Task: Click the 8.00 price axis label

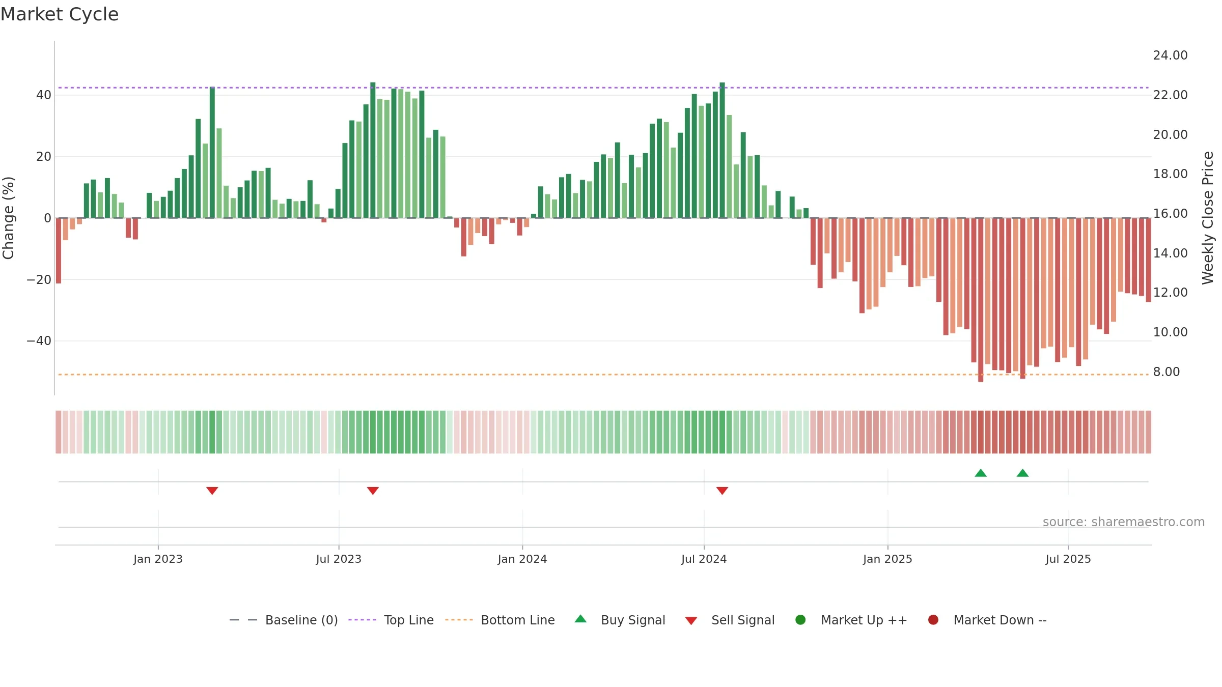Action: pyautogui.click(x=1167, y=371)
